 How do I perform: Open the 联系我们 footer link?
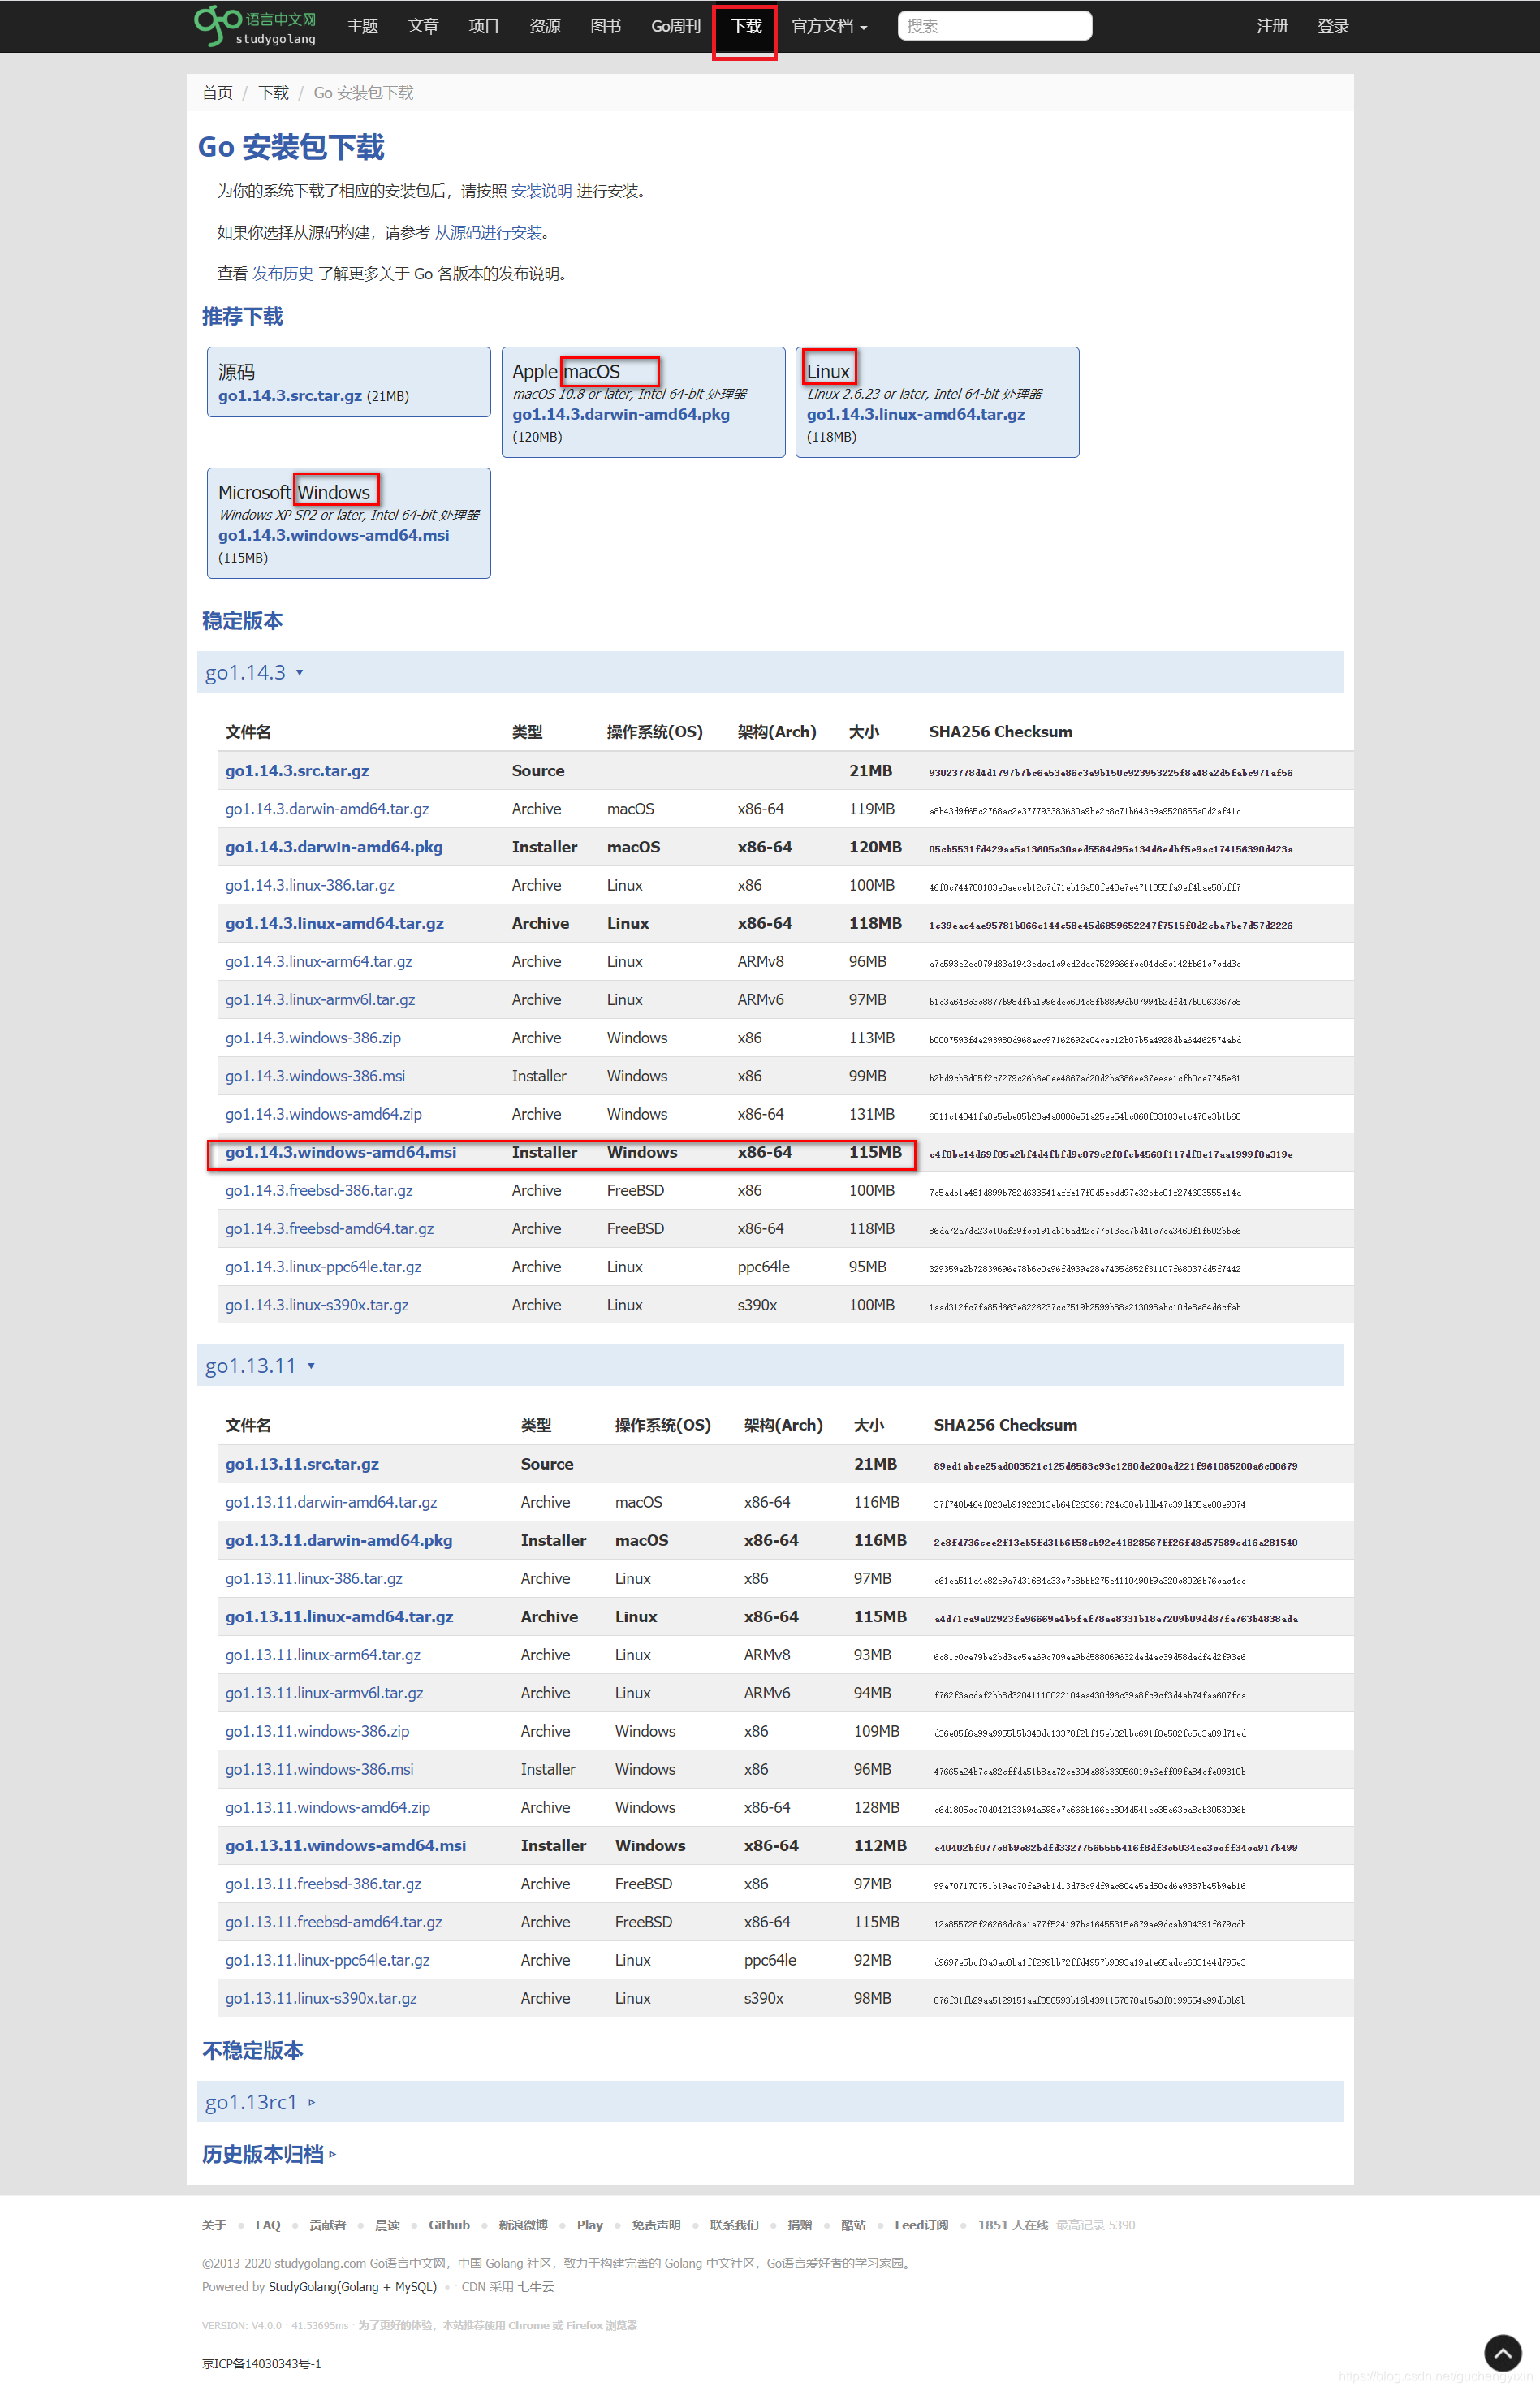(734, 2225)
